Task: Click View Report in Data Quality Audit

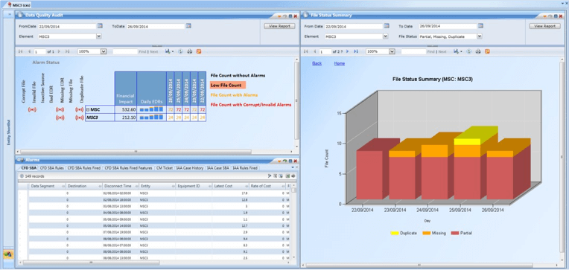Action: coord(279,26)
